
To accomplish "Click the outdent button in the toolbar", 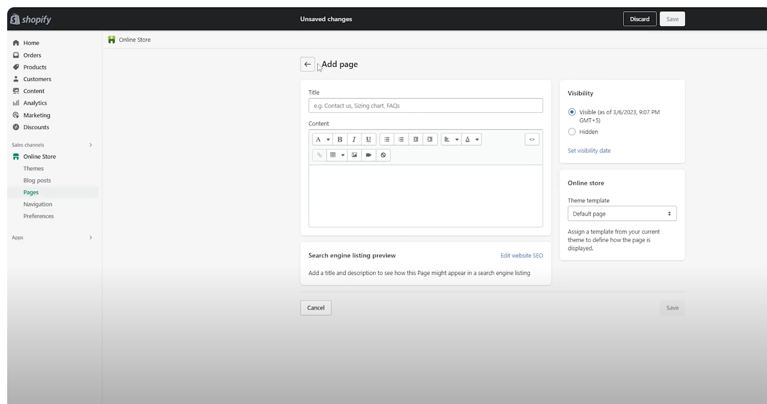I will [x=416, y=139].
